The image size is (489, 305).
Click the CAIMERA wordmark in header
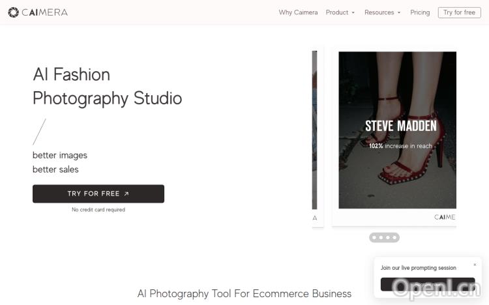44,12
